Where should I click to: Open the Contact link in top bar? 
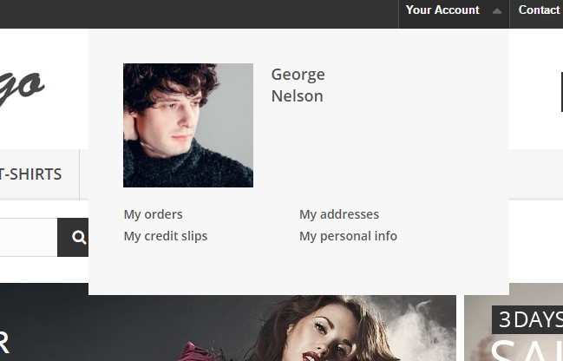pos(539,10)
